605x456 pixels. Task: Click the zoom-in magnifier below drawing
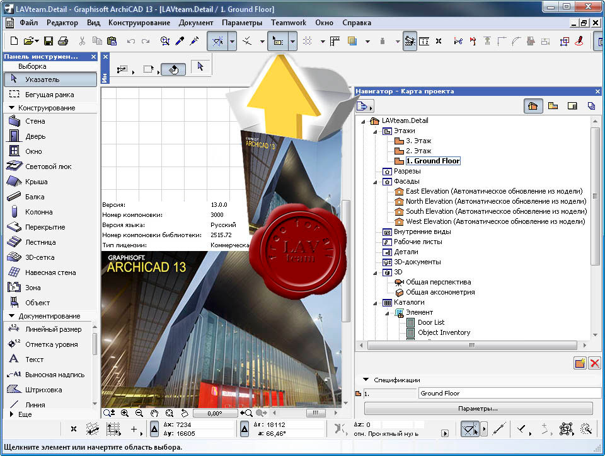click(x=125, y=413)
